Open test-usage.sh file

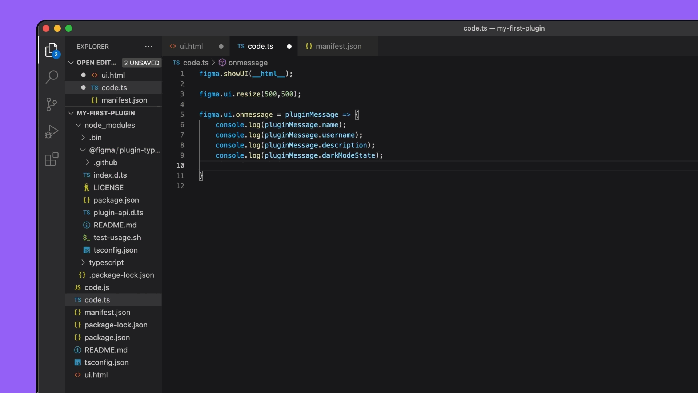[x=113, y=238]
